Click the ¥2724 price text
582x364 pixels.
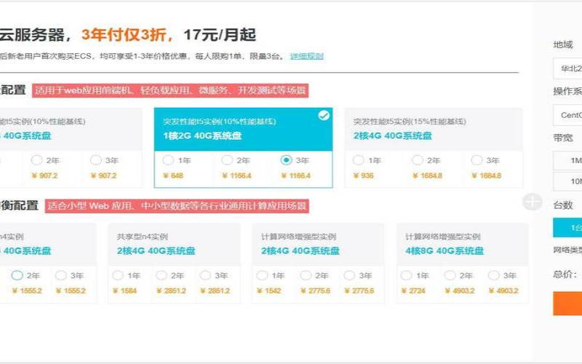coord(413,290)
